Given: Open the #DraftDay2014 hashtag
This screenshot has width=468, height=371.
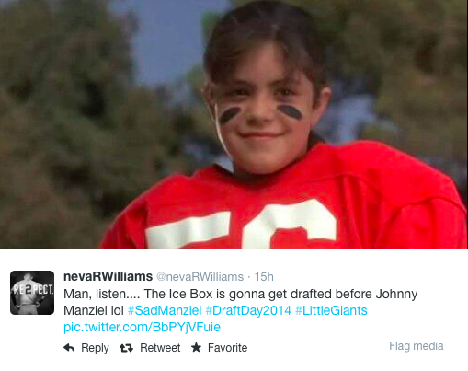Looking at the screenshot, I should tap(248, 310).
